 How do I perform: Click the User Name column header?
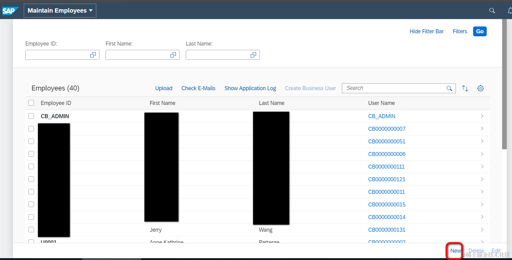[x=381, y=103]
